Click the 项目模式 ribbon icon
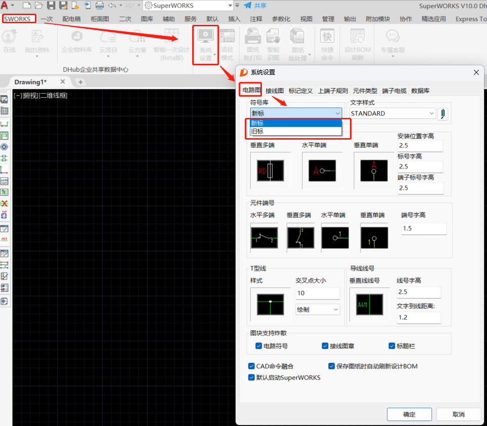487x426 pixels. coord(227,45)
